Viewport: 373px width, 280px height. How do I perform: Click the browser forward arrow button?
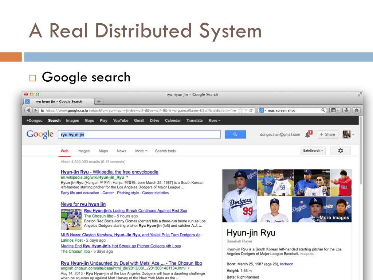coord(36,110)
